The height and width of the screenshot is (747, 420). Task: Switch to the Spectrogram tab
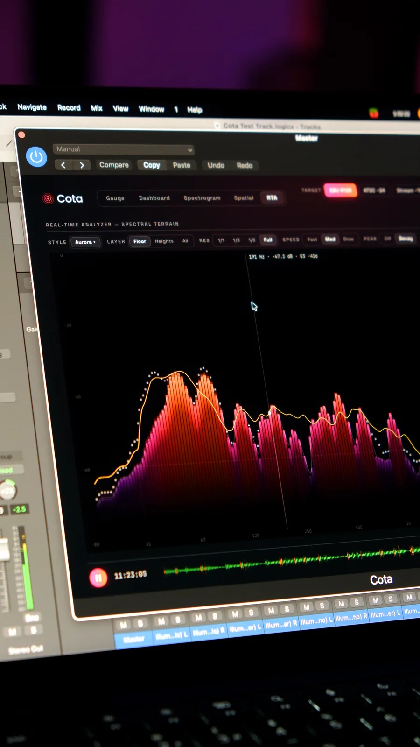point(202,198)
